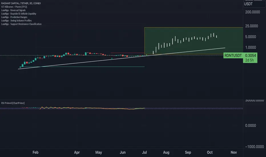Select LuxAlgo - Buyside & Sellside Liquidity label
Screen dimensions: 266x157
19,14
